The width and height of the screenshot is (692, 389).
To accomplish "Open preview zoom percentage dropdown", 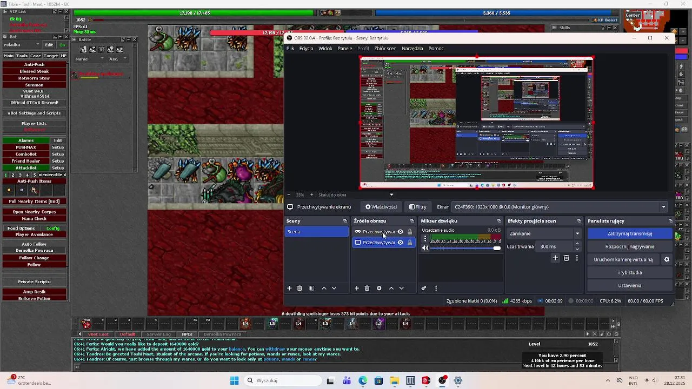I will (299, 195).
